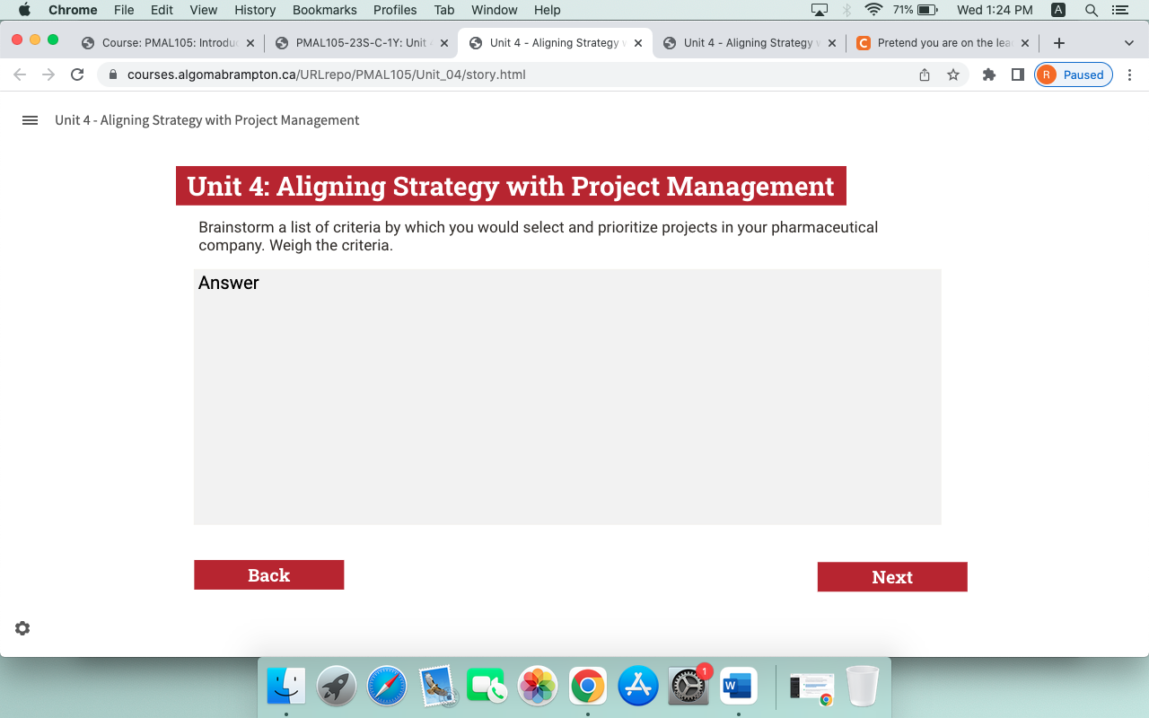Open the Bookmarks menu
Viewport: 1149px width, 718px height.
325,10
